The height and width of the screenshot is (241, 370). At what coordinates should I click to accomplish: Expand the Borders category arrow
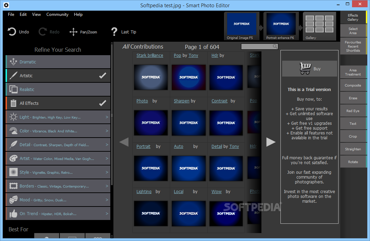click(107, 186)
